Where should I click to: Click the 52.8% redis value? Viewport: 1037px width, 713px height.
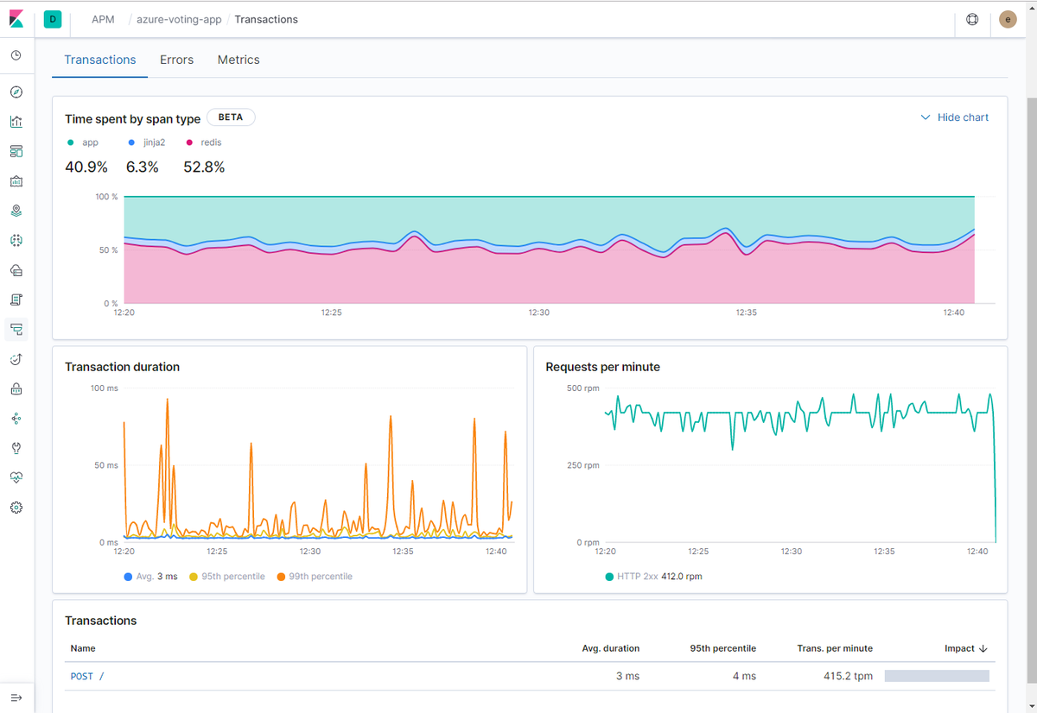click(204, 167)
